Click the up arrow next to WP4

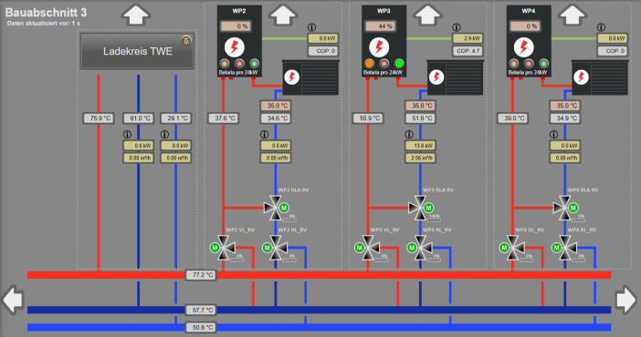[573, 15]
